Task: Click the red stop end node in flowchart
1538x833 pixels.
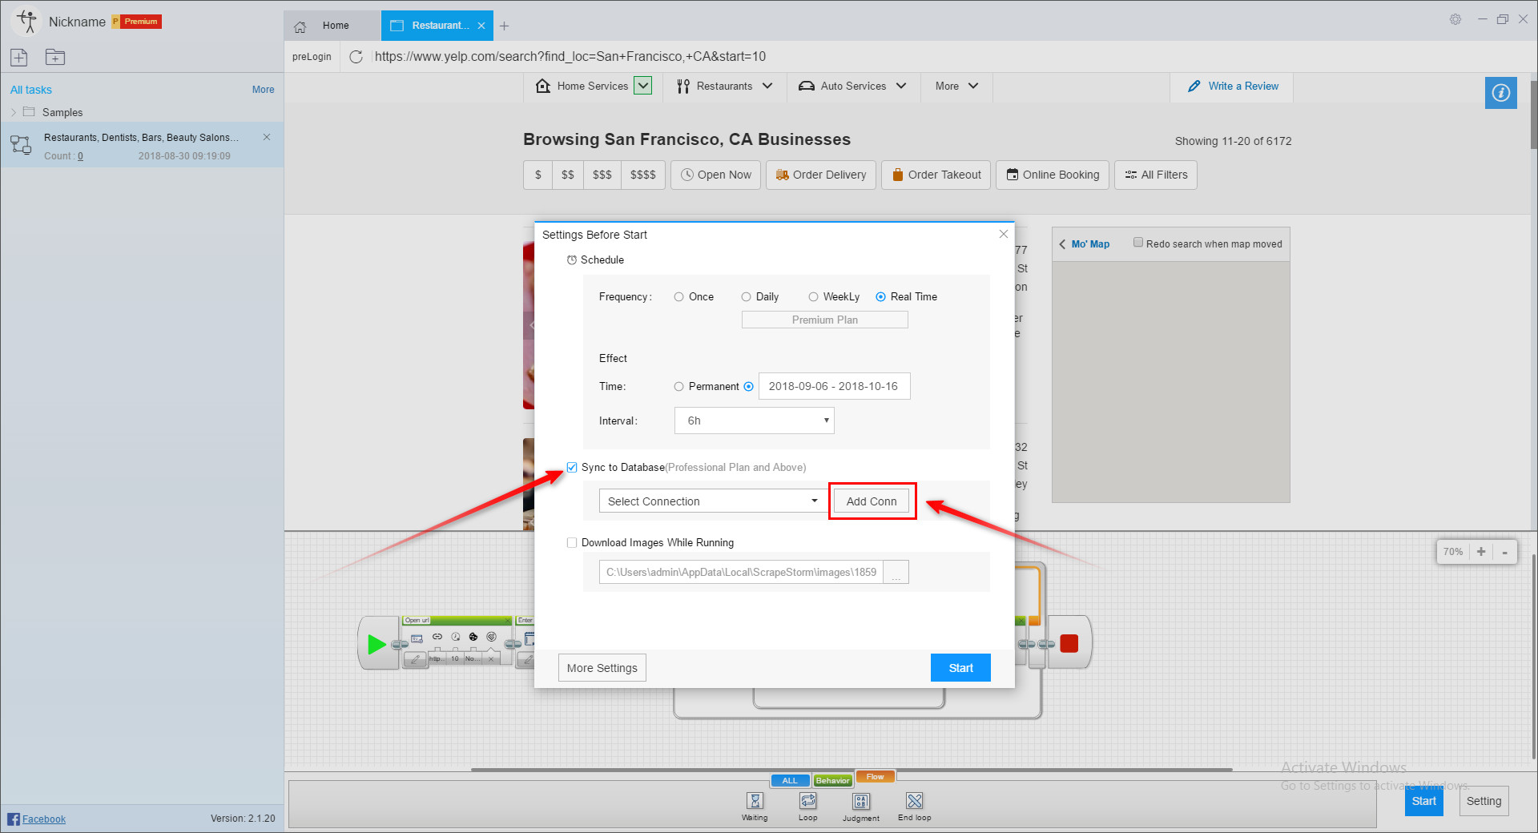Action: pos(1069,643)
